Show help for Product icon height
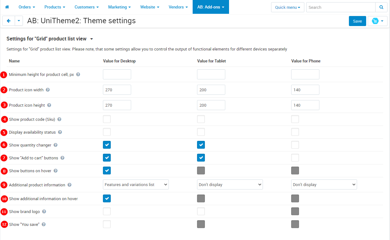This screenshot has width=390, height=240. pyautogui.click(x=49, y=105)
